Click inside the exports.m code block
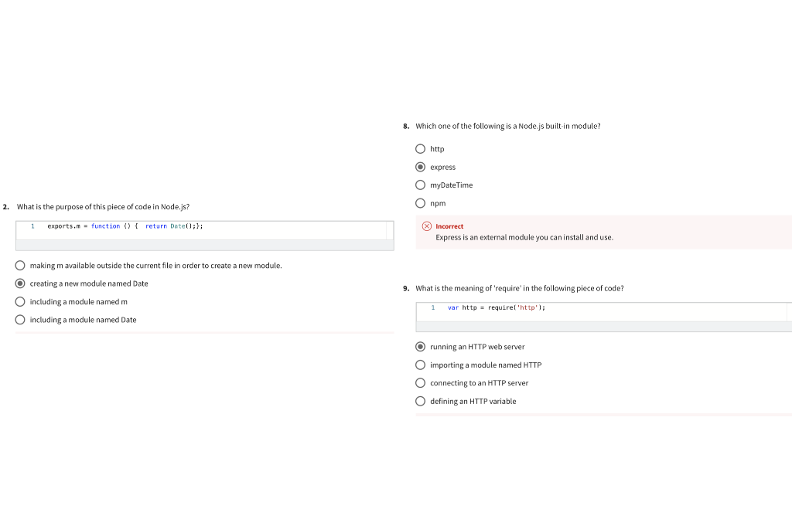The width and height of the screenshot is (792, 526). pyautogui.click(x=204, y=230)
